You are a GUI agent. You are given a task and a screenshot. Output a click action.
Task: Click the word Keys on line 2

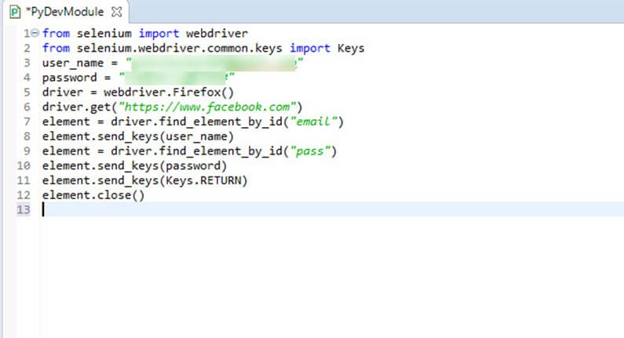[351, 49]
